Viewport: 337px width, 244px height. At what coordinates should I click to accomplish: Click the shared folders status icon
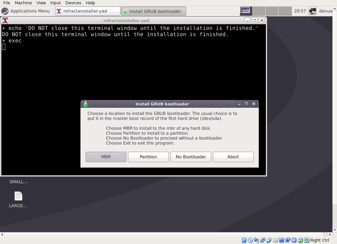[275, 240]
